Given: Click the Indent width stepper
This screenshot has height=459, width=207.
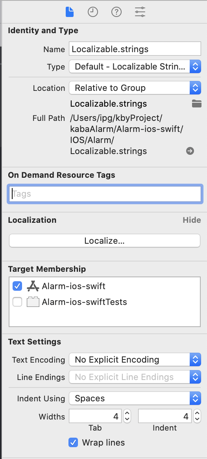Looking at the screenshot, I should (198, 416).
